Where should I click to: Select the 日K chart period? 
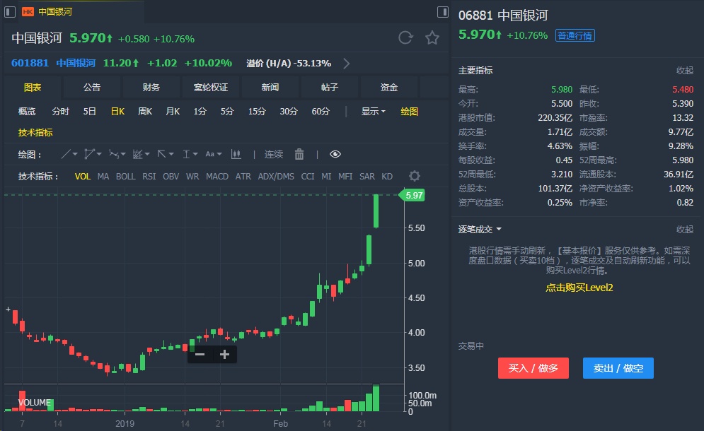click(117, 111)
